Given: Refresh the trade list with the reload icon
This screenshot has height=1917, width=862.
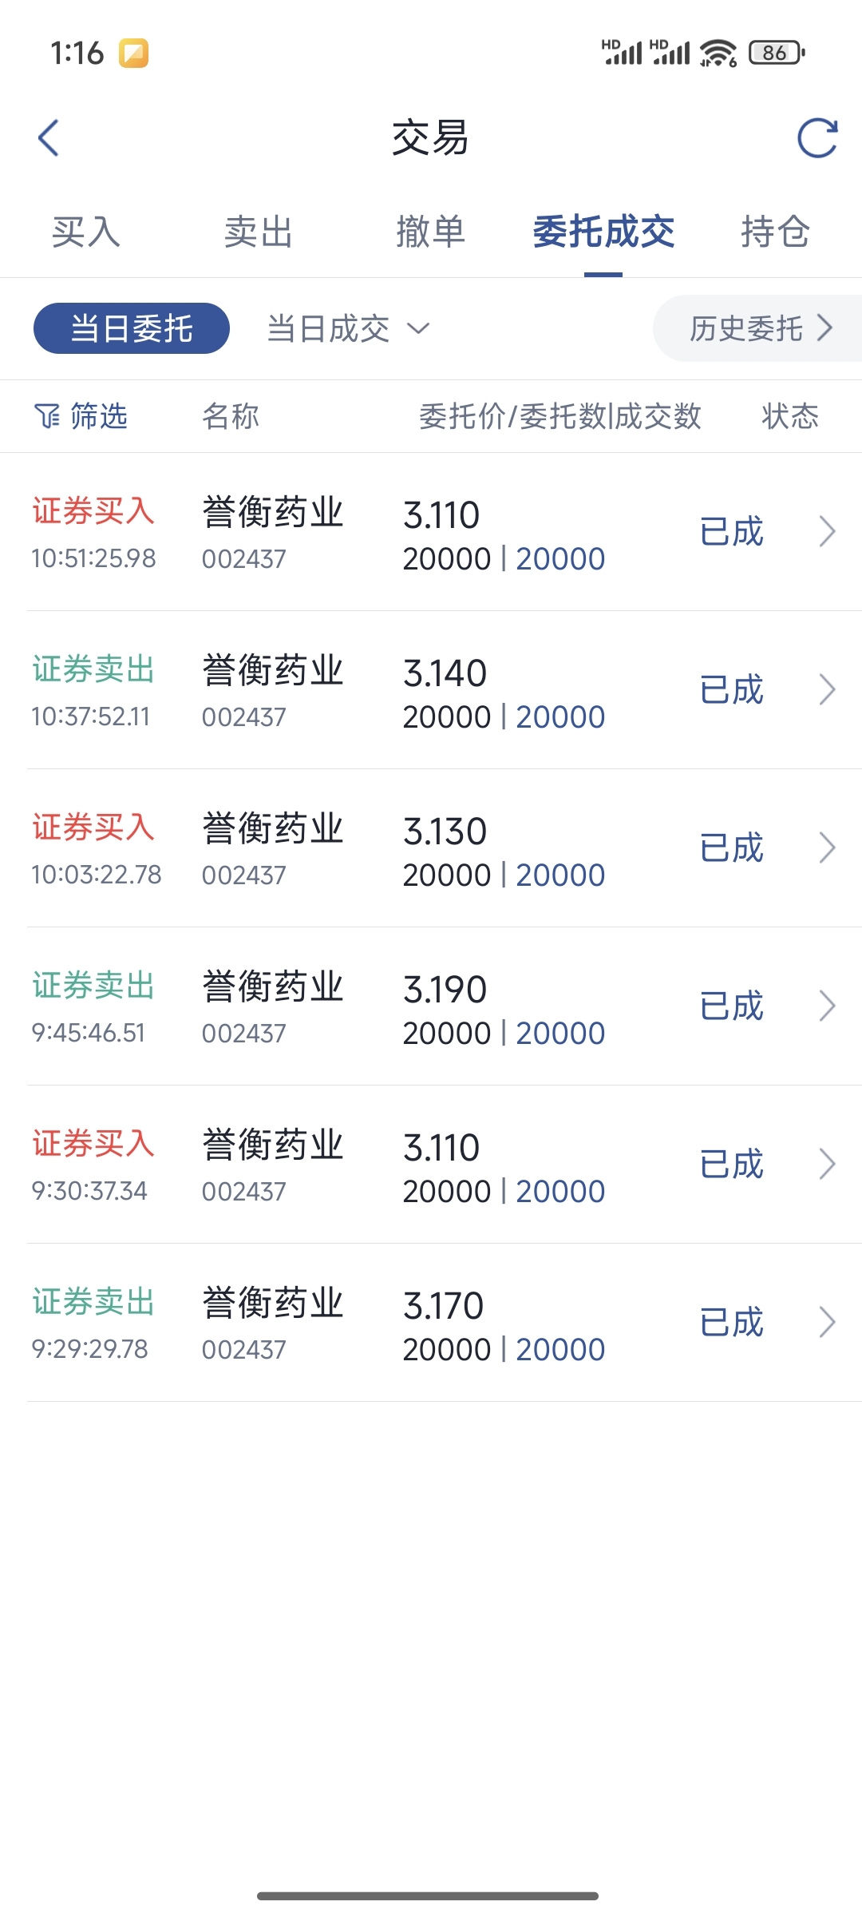Looking at the screenshot, I should click(818, 138).
